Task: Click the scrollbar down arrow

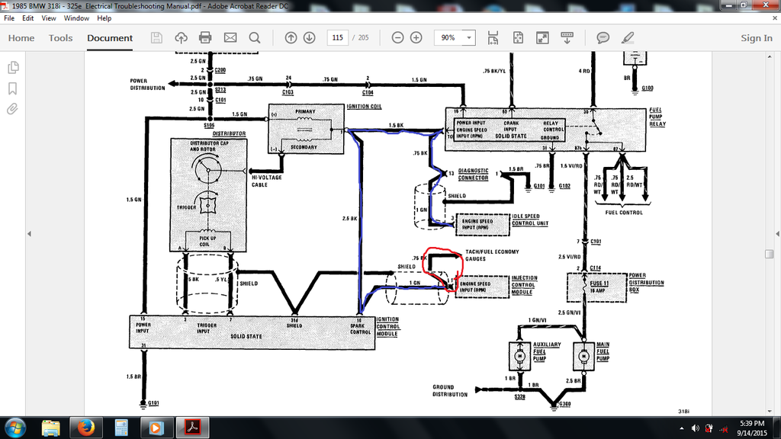Action: point(769,411)
